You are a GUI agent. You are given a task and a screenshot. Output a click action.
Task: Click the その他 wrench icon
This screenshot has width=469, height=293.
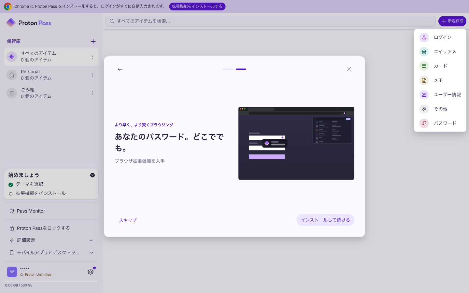(x=424, y=109)
